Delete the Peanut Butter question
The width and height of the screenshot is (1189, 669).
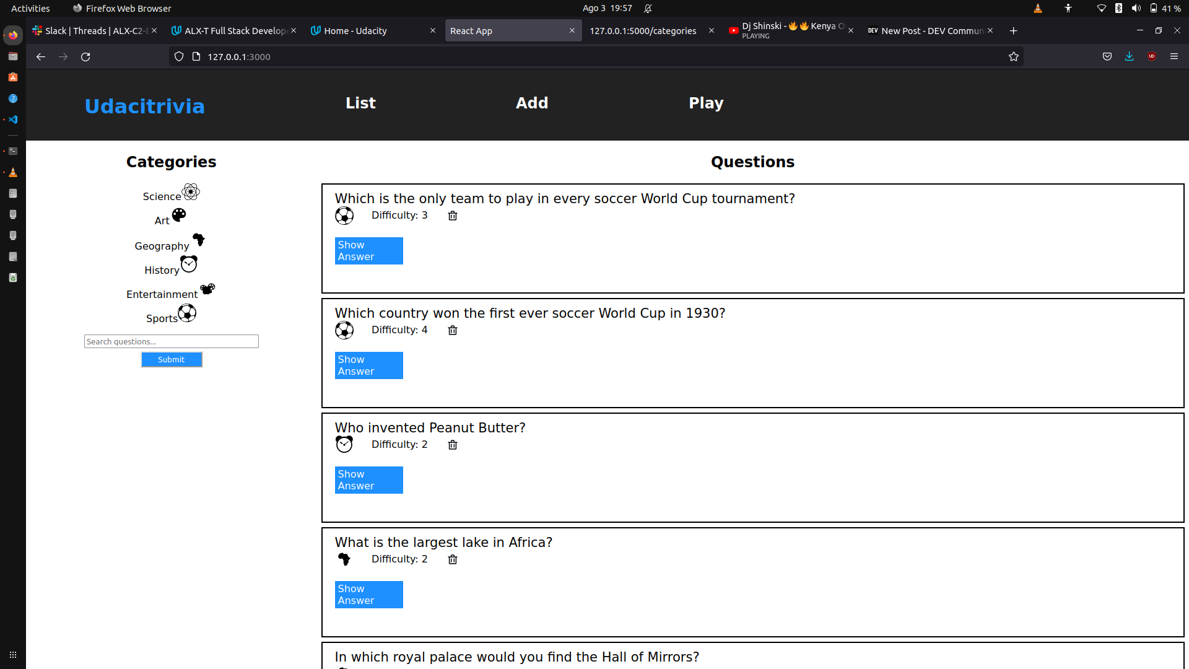453,445
